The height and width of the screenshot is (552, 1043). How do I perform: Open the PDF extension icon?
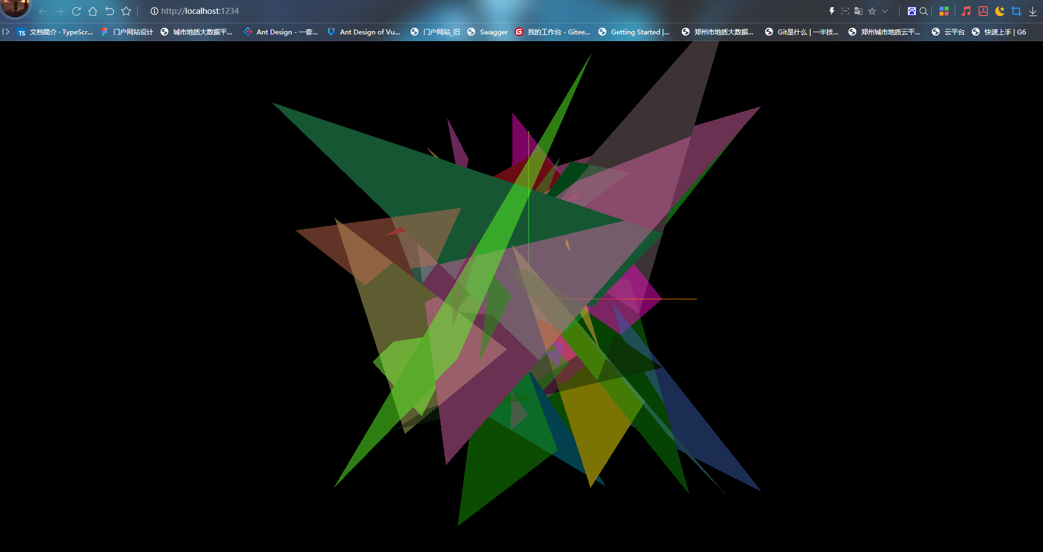click(x=983, y=11)
